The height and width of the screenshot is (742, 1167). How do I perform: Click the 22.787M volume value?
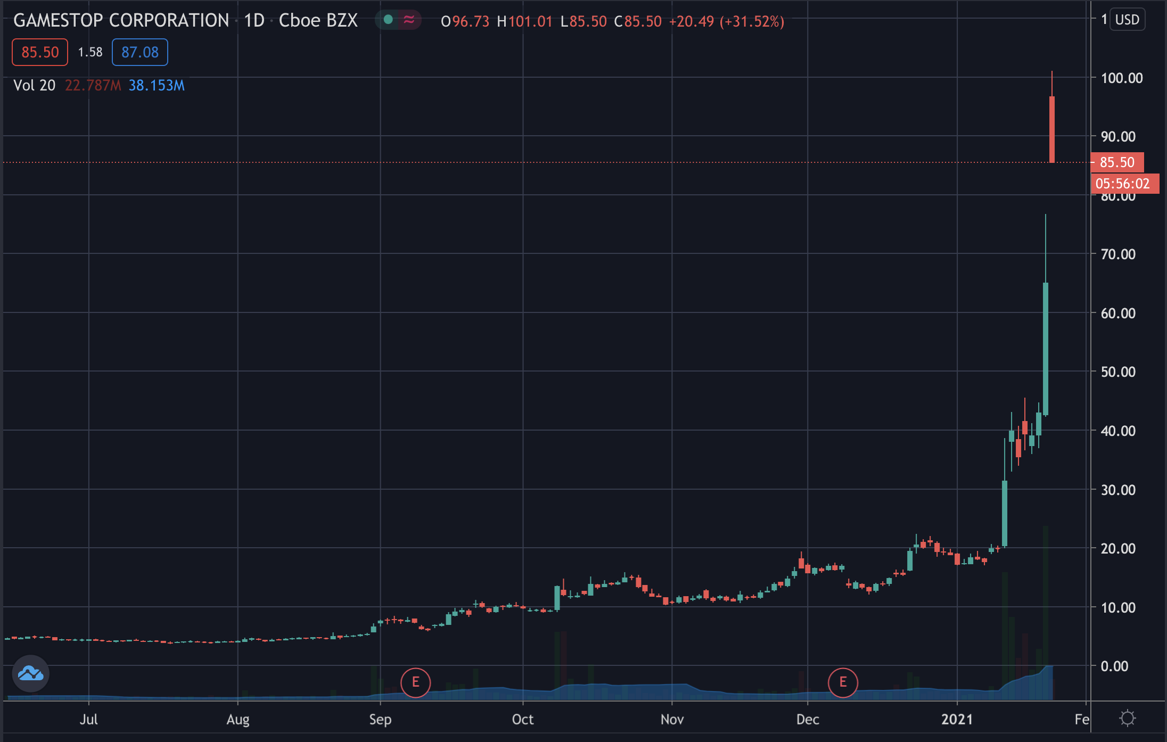[93, 85]
